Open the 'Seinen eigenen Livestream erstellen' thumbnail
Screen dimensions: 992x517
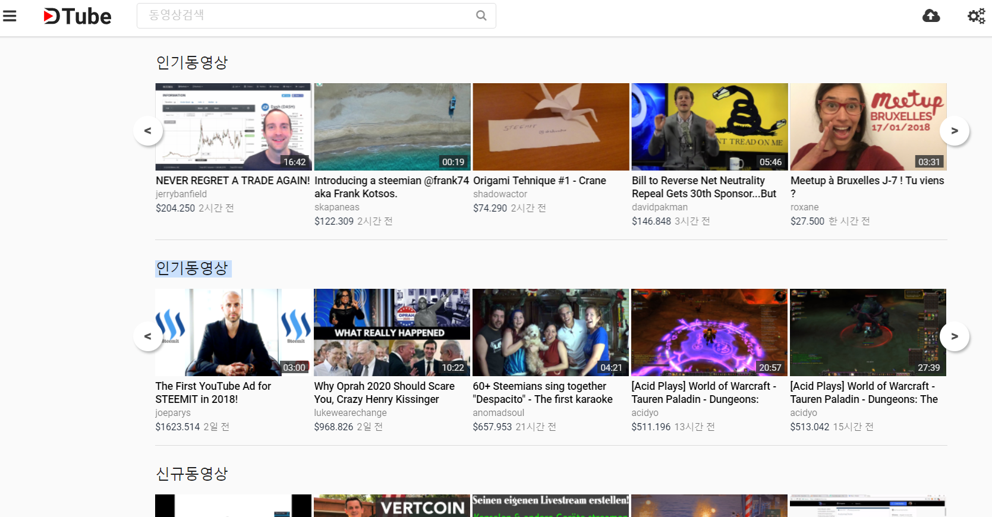(x=551, y=506)
